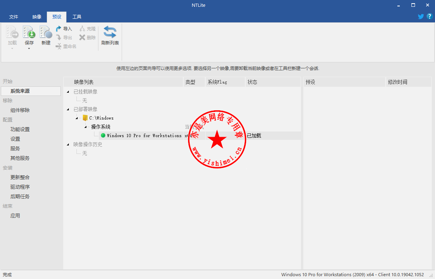Click the 修改时间 column header
Viewport: 435px width, 279px height.
[409, 82]
